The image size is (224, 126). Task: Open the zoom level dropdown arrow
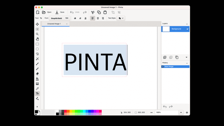(x=181, y=112)
